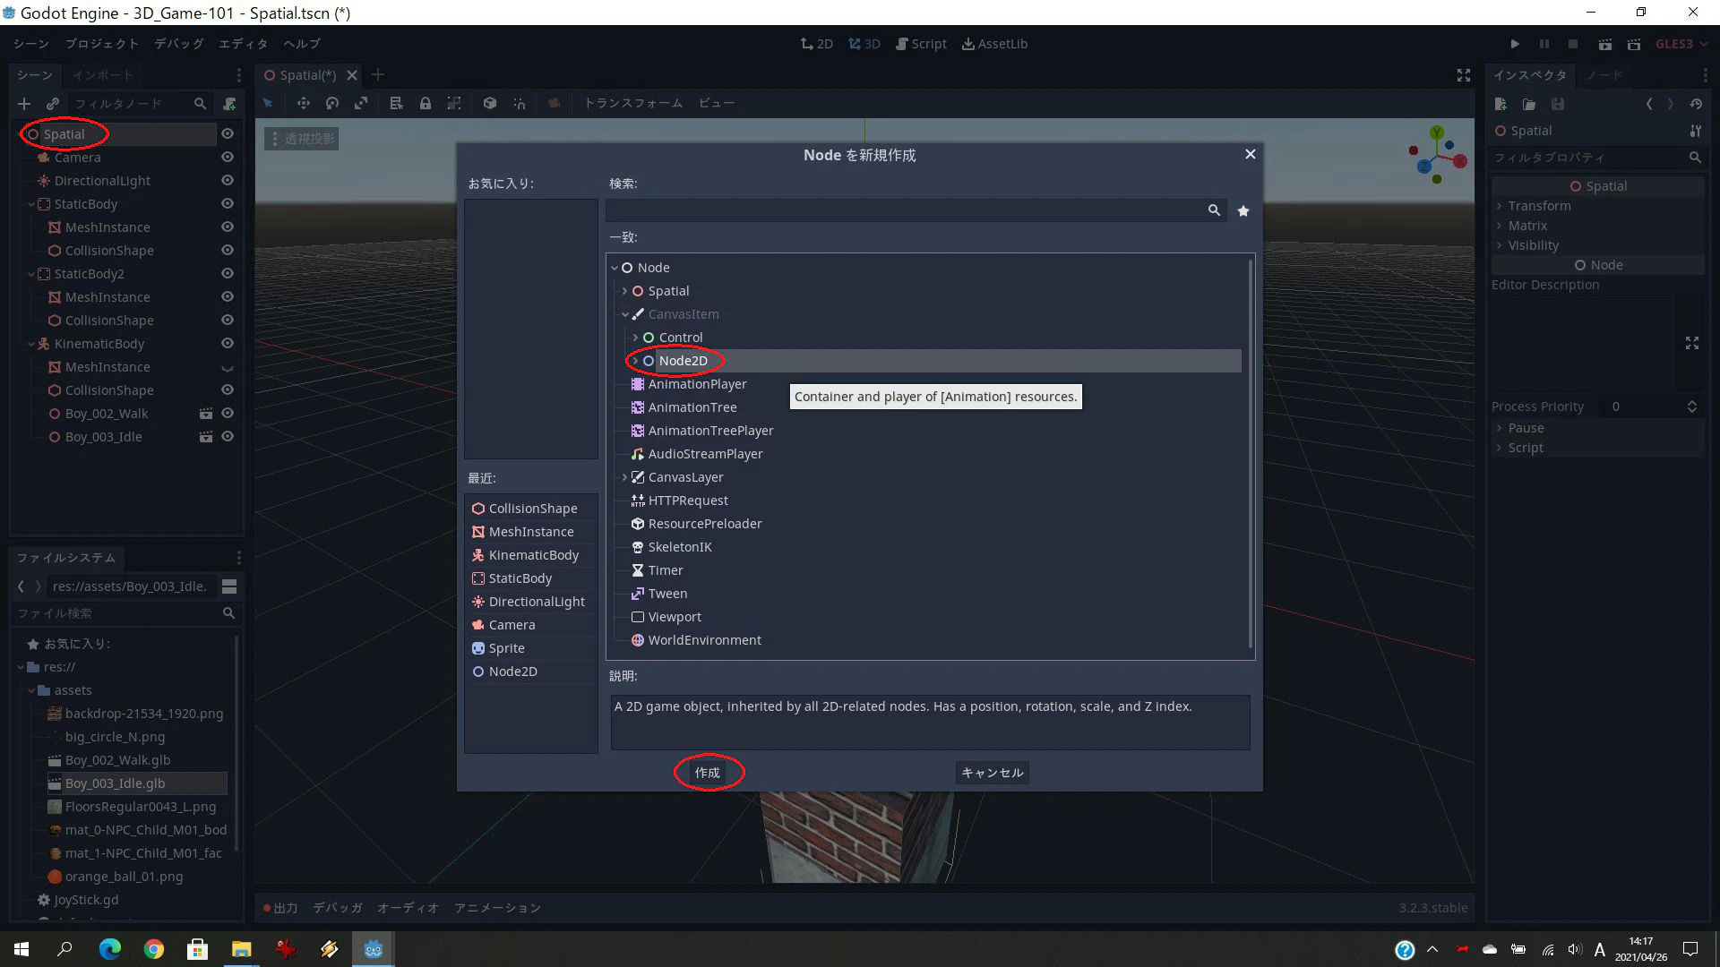Toggle visibility of Camera node

coord(228,157)
